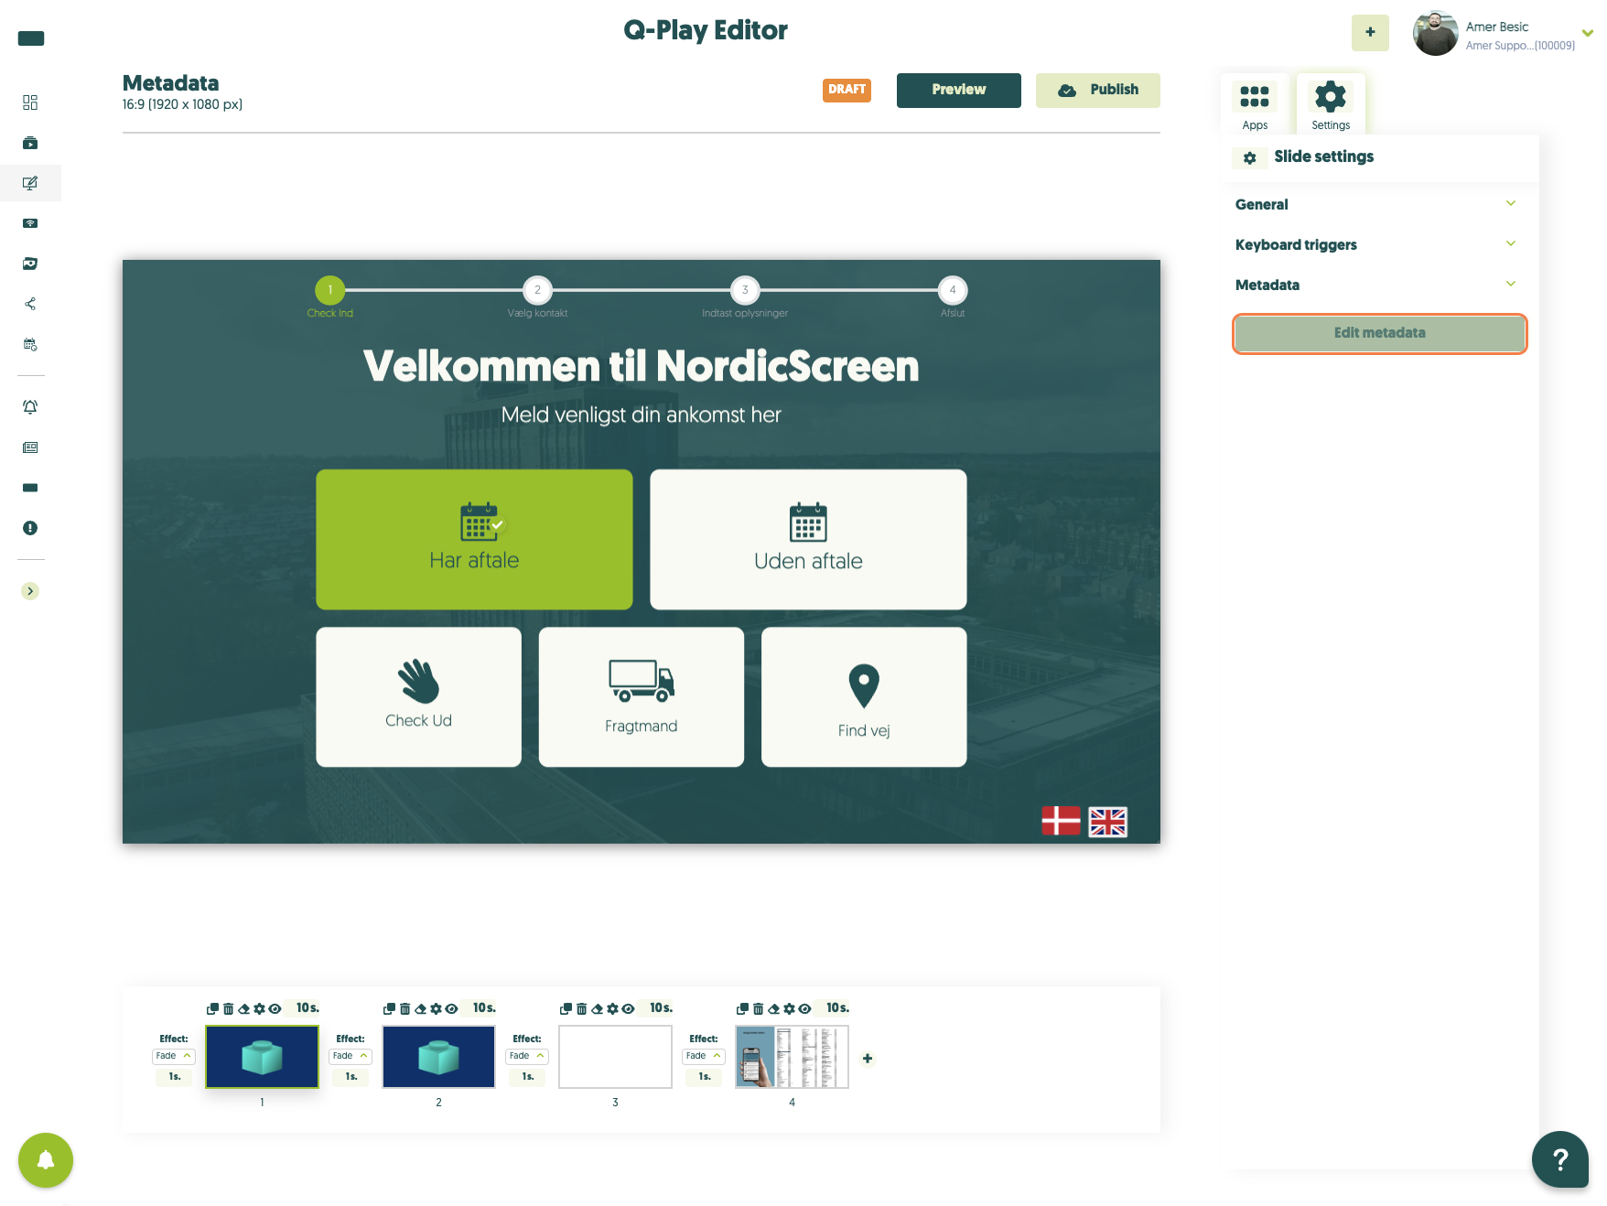Click the plus button beside the user avatar
Screen dimensions: 1607x1206
(1370, 33)
